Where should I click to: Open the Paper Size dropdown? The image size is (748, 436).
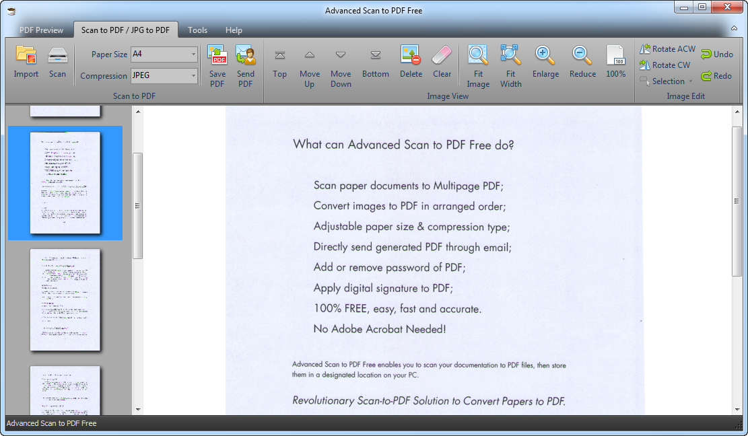193,54
